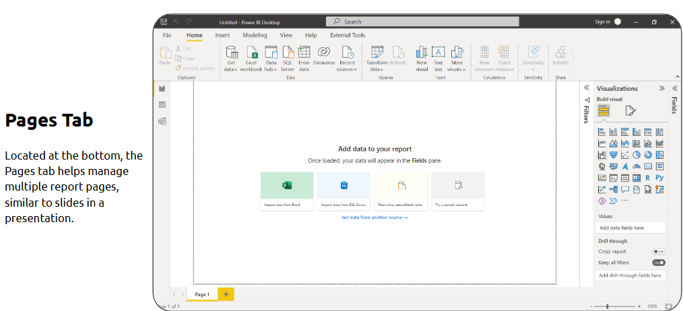Click the Save icon in title bar
The height and width of the screenshot is (311, 683).
tap(164, 22)
